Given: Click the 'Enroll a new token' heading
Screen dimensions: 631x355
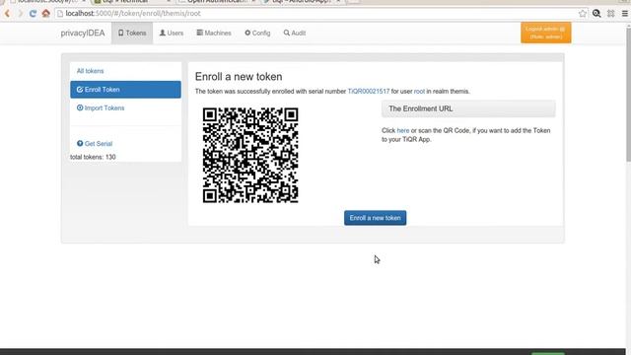Looking at the screenshot, I should point(239,77).
